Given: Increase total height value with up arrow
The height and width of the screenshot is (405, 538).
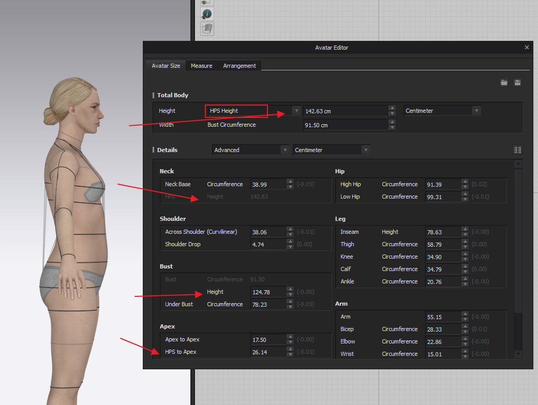Looking at the screenshot, I should pos(392,108).
